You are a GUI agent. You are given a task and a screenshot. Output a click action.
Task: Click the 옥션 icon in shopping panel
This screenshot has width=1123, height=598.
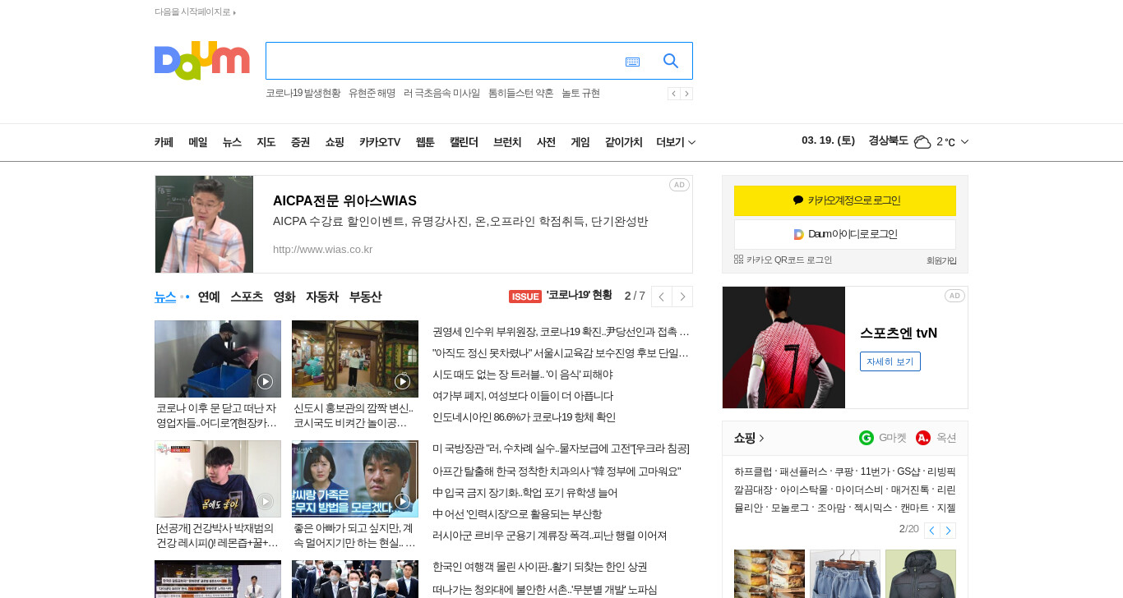(x=923, y=438)
